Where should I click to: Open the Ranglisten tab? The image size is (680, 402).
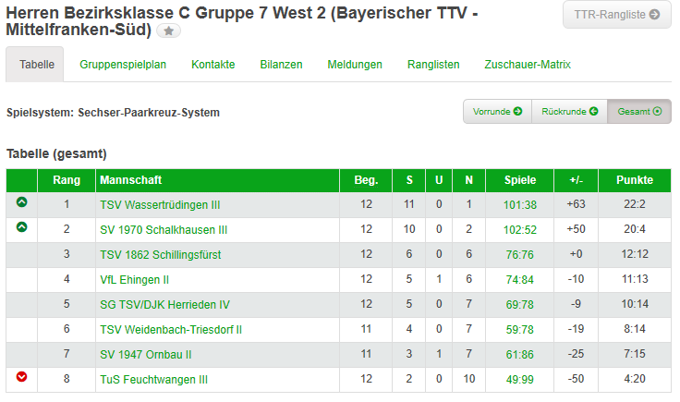click(x=433, y=65)
